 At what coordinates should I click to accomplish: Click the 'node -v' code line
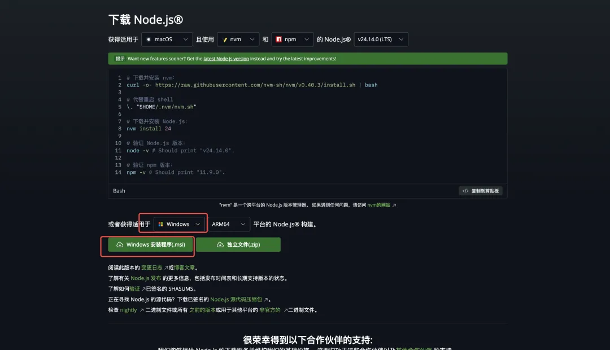pyautogui.click(x=181, y=151)
